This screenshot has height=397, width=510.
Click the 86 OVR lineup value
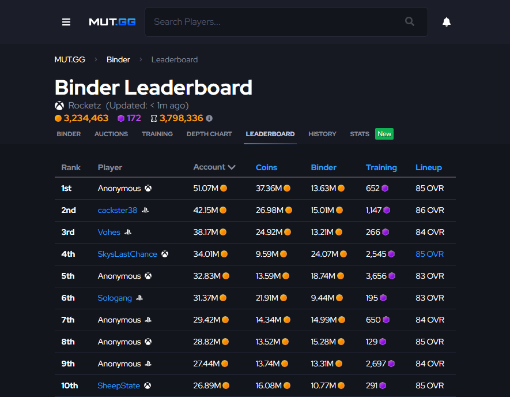430,210
